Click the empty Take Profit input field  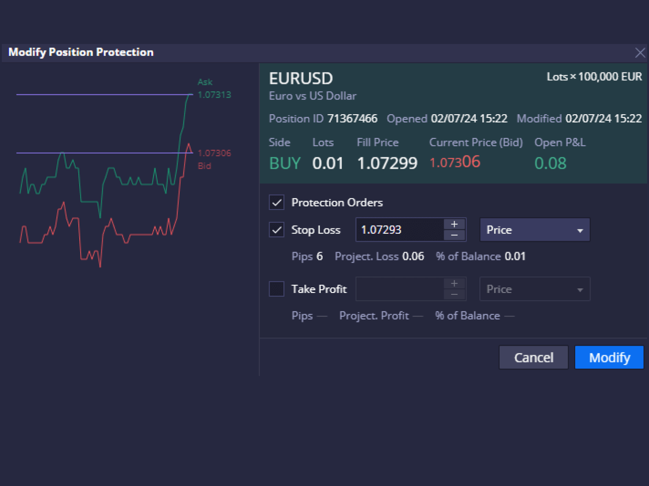coord(399,289)
